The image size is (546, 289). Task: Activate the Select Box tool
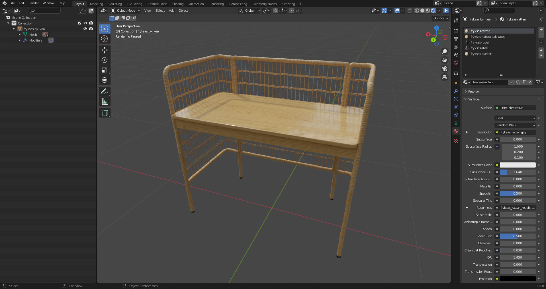[105, 29]
